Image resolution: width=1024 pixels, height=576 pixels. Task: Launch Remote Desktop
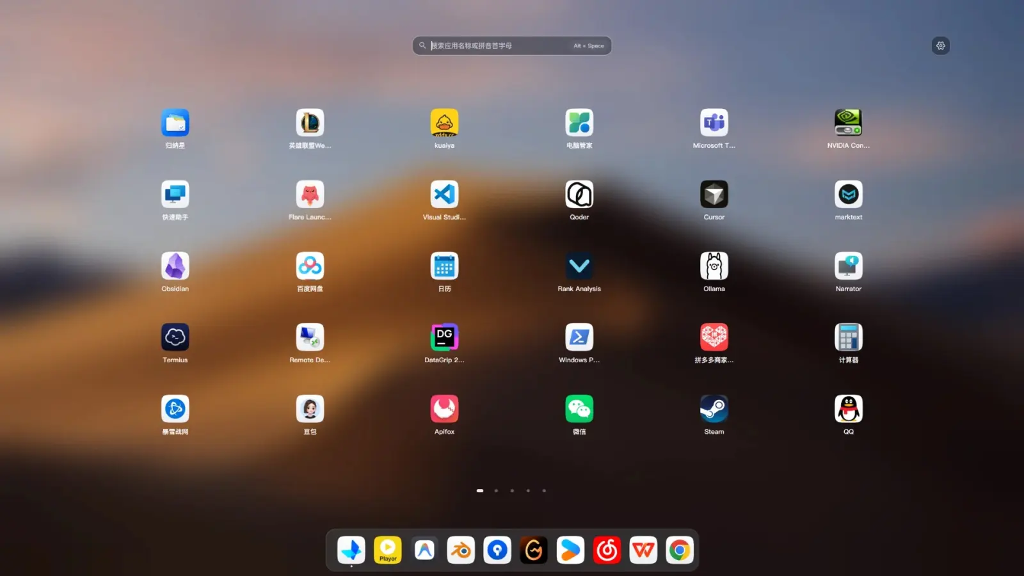coord(310,337)
